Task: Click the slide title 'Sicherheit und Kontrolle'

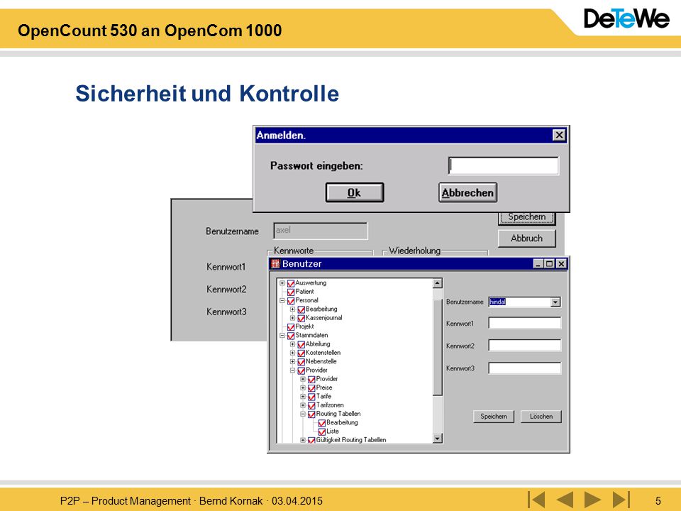Action: (x=207, y=94)
